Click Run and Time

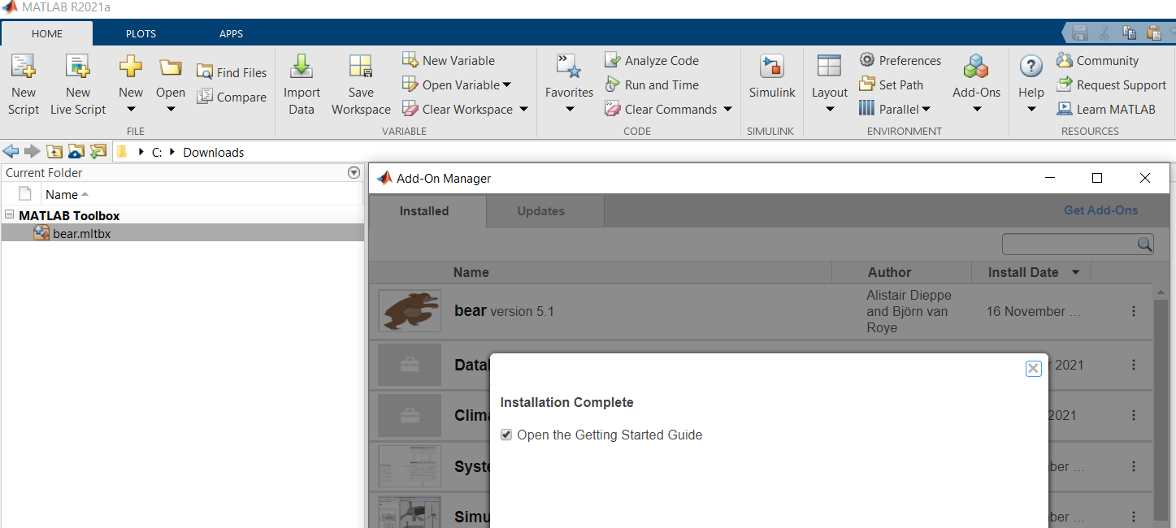pos(652,84)
